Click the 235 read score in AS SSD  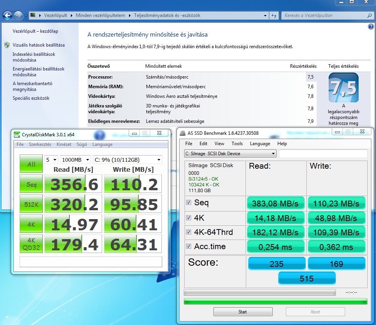pos(277,264)
